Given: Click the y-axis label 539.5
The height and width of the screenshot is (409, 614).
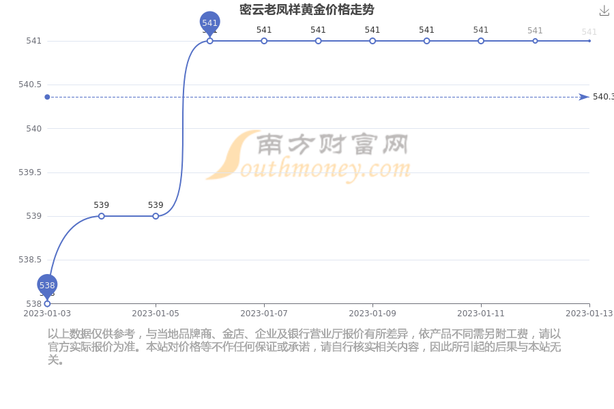Looking at the screenshot, I should (x=30, y=172).
